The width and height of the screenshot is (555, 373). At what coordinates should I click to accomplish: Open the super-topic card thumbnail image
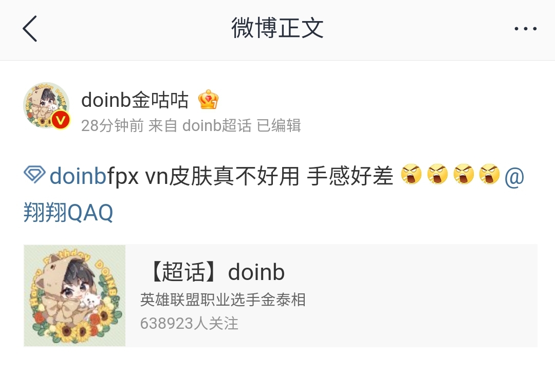tap(75, 295)
